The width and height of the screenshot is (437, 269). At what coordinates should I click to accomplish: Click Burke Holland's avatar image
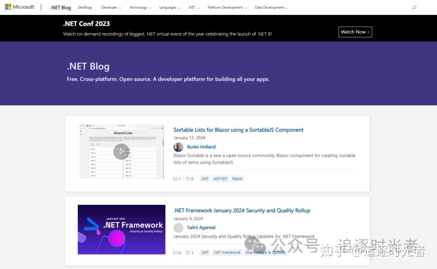178,147
